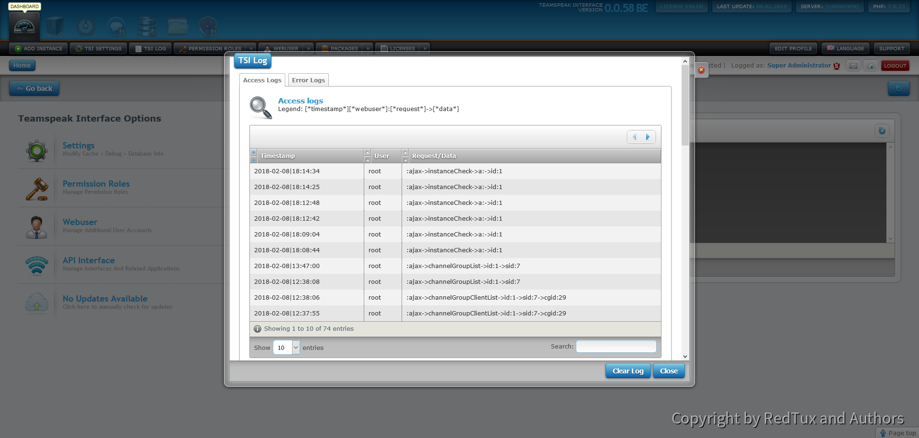Expand the Licenses dropdown arrow
The width and height of the screenshot is (919, 438).
coord(425,48)
